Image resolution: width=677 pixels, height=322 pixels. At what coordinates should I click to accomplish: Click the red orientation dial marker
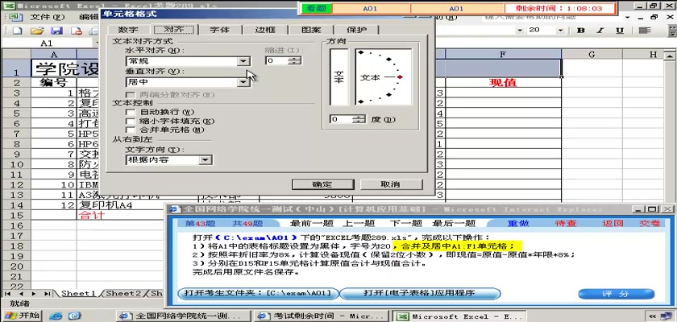click(401, 77)
